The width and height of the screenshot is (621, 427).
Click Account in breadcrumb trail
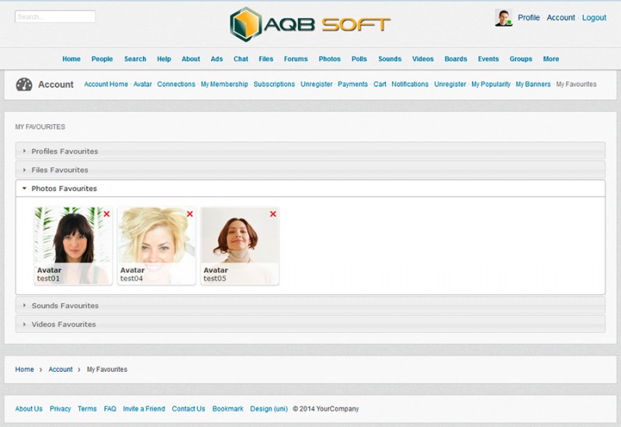tap(61, 370)
